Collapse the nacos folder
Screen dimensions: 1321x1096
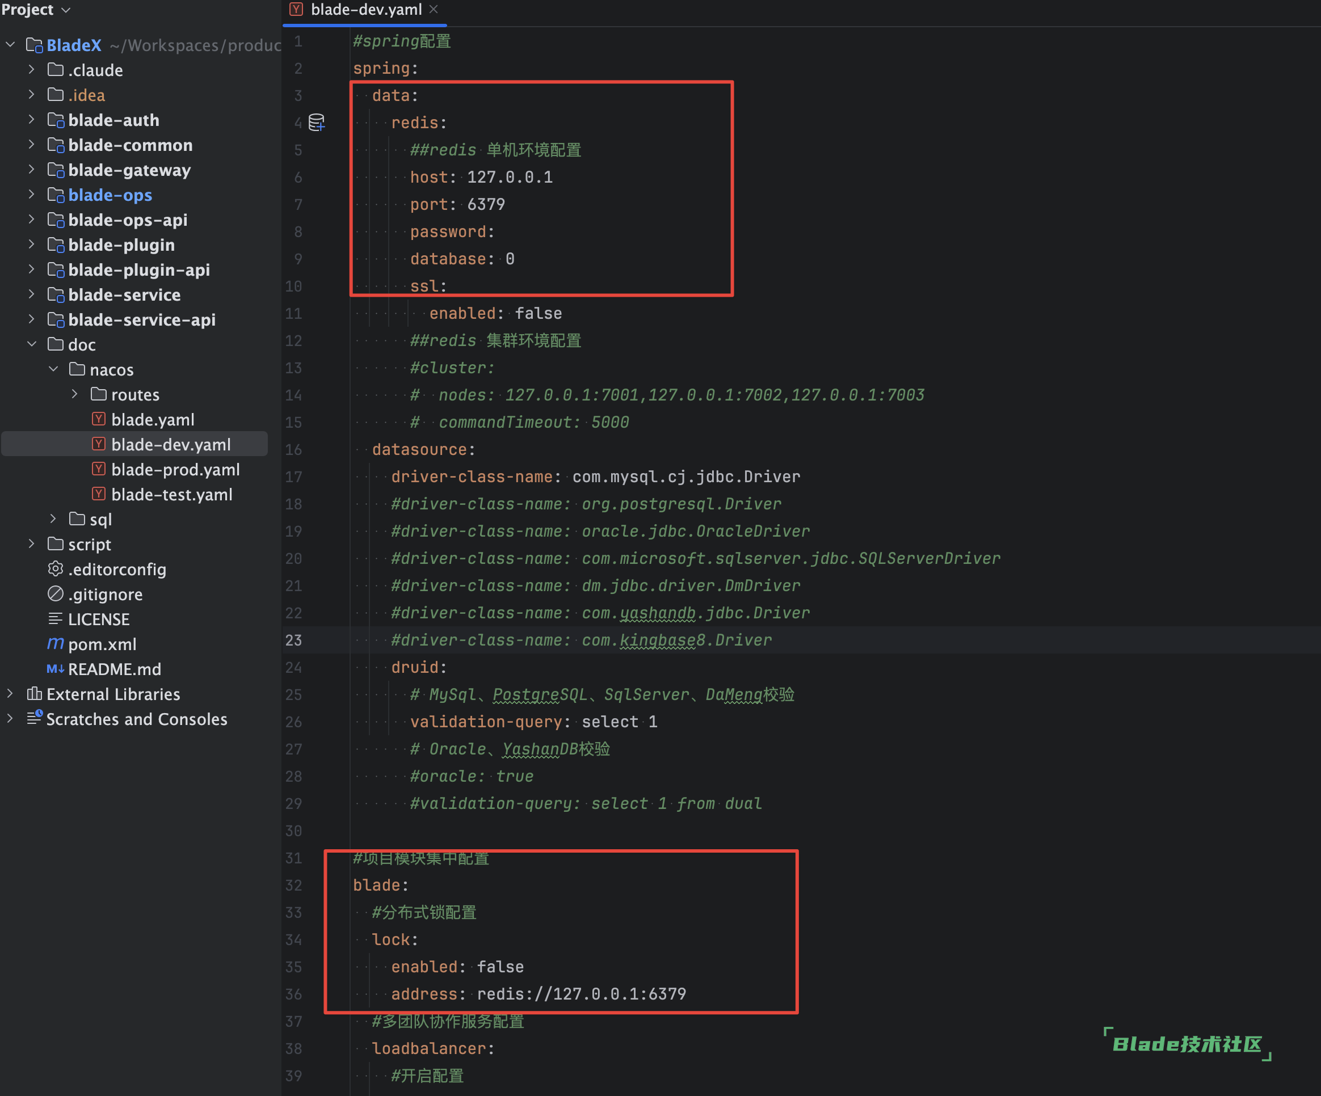pos(53,369)
